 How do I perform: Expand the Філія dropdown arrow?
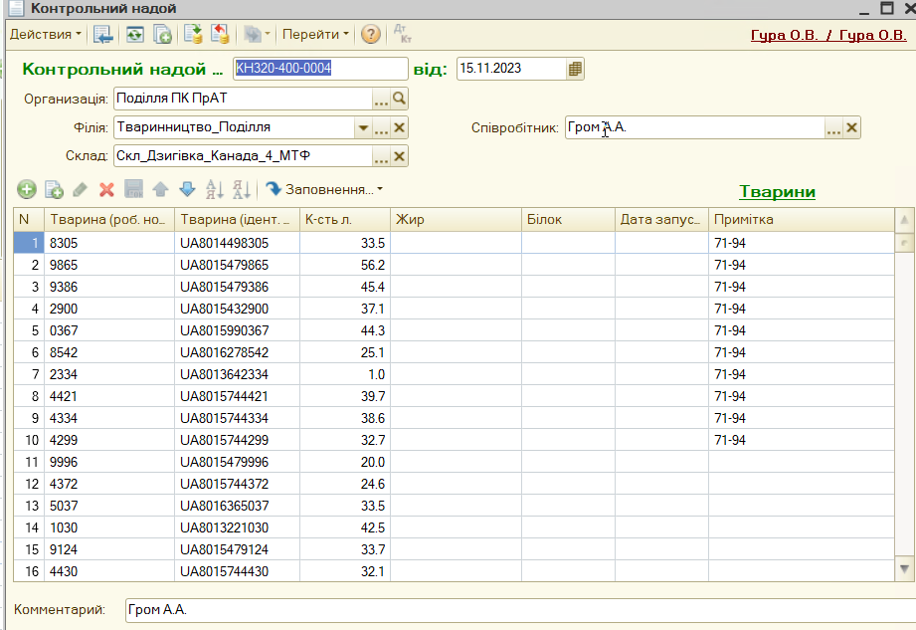click(x=363, y=127)
